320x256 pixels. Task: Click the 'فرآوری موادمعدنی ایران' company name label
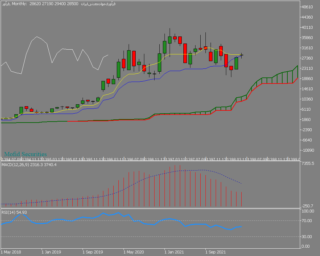98,4
